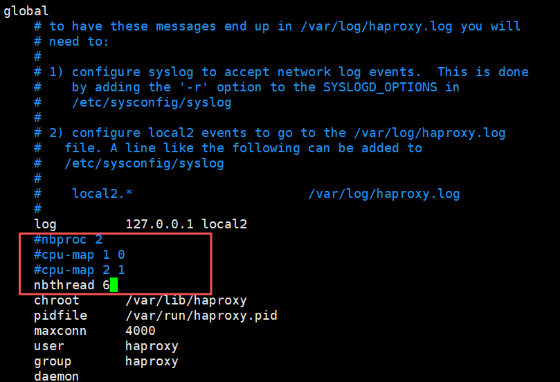Click the "127.0.0.1 local2" log value
Image resolution: width=560 pixels, height=382 pixels.
pyautogui.click(x=186, y=224)
